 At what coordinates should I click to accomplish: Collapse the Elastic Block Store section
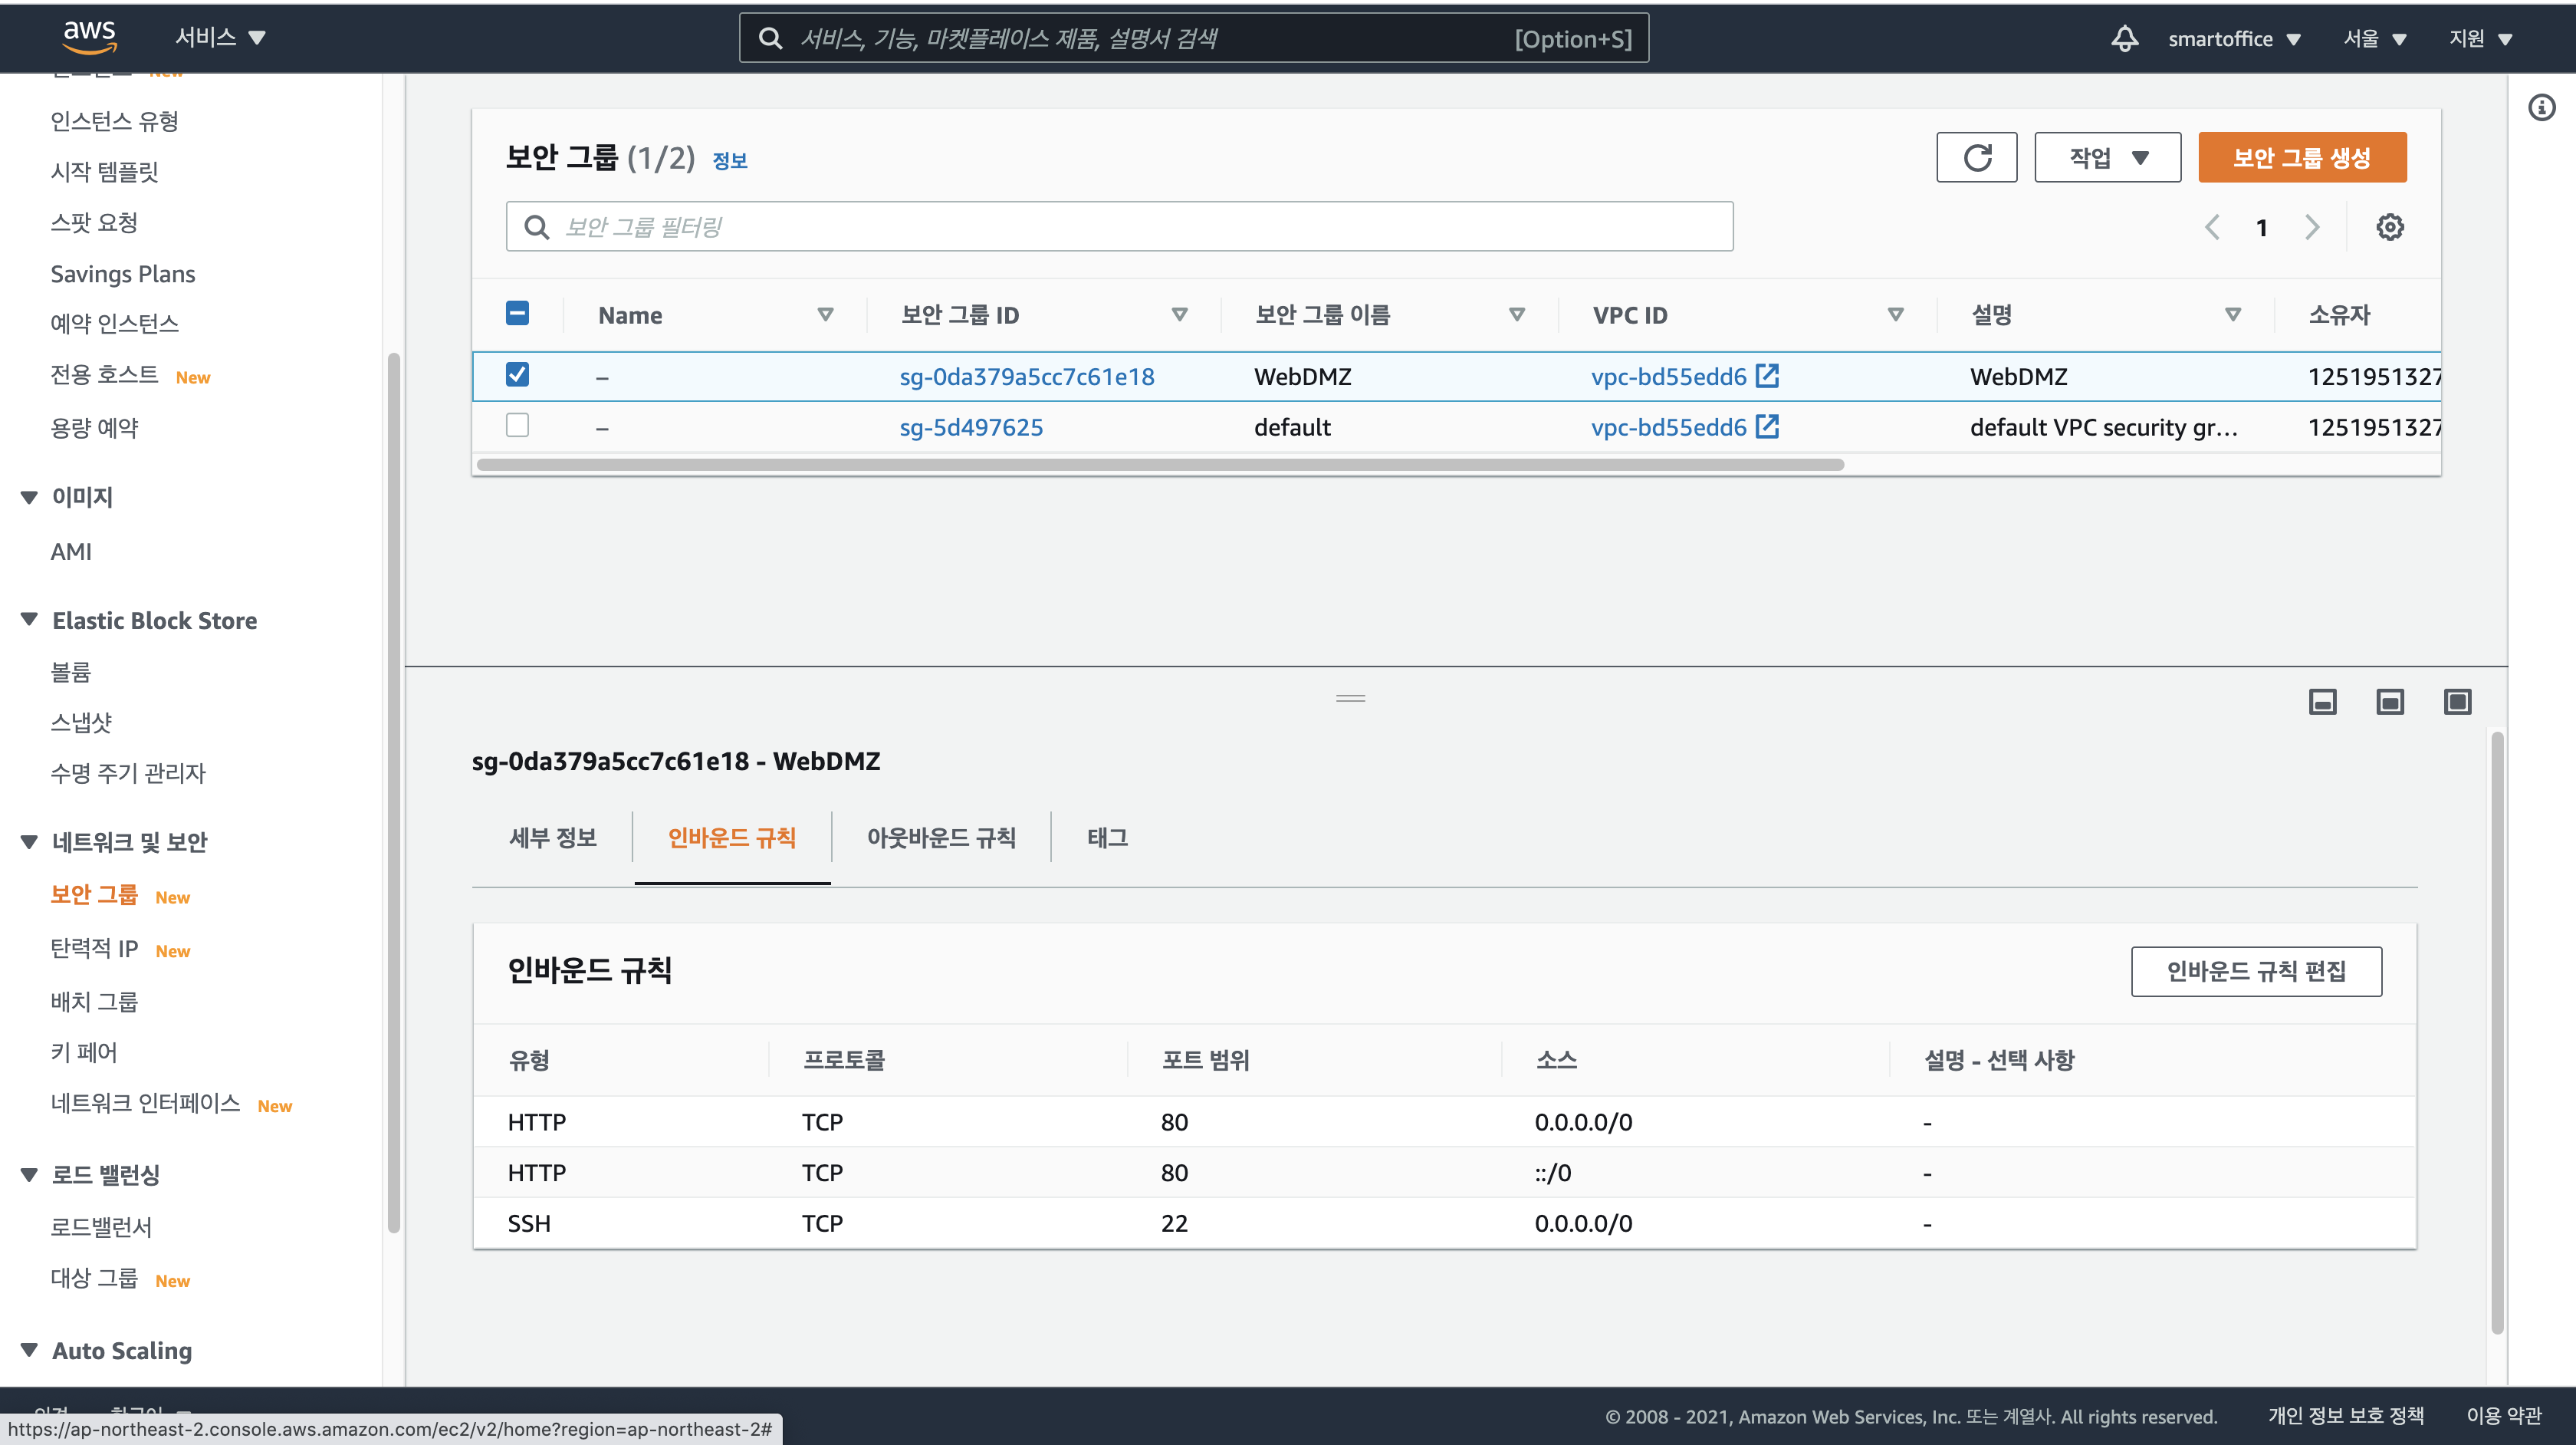coord(29,620)
